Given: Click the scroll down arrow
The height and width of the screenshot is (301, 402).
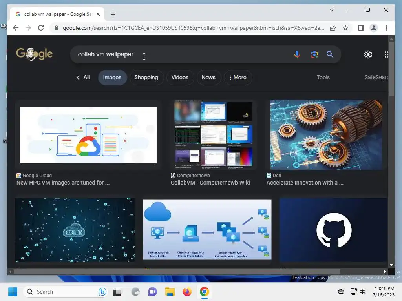Looking at the screenshot, I should pyautogui.click(x=391, y=265).
